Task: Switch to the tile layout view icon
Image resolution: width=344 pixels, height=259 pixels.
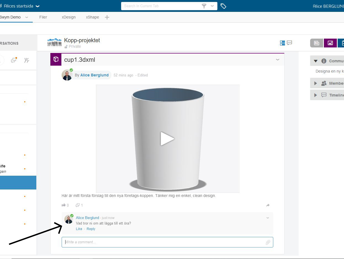Action: [x=282, y=43]
